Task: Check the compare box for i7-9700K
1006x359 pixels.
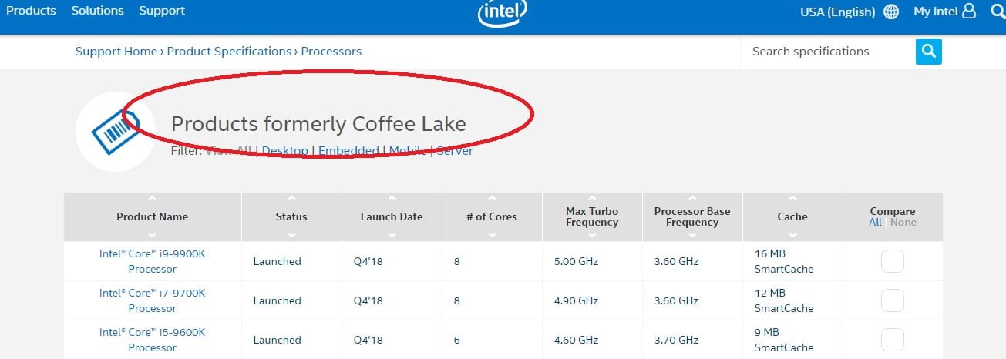Action: coord(892,300)
